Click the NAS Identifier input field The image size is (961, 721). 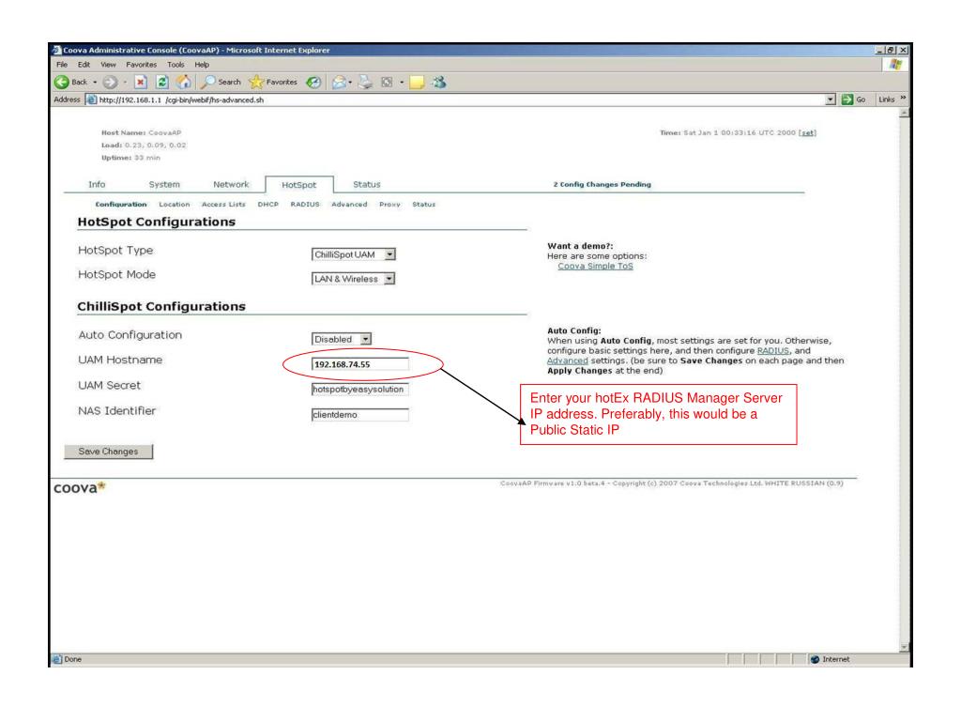[359, 415]
